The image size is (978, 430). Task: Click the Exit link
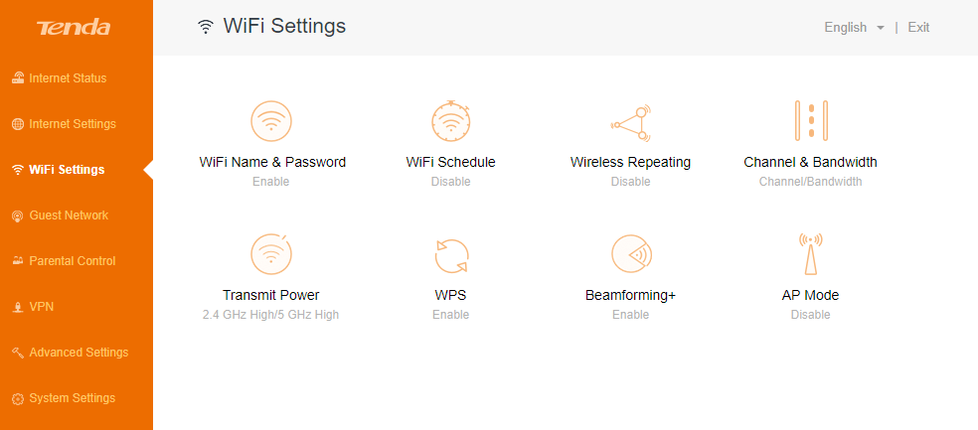coord(918,28)
